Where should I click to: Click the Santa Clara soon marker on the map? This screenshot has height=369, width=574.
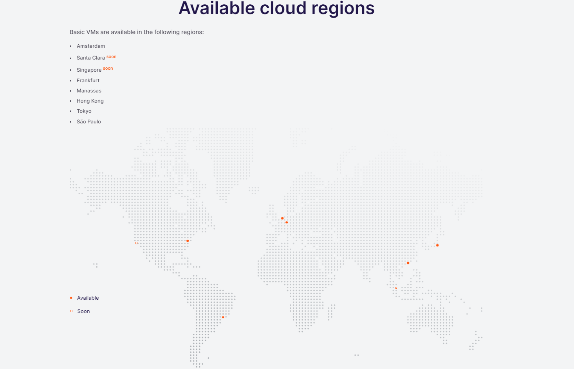click(136, 243)
